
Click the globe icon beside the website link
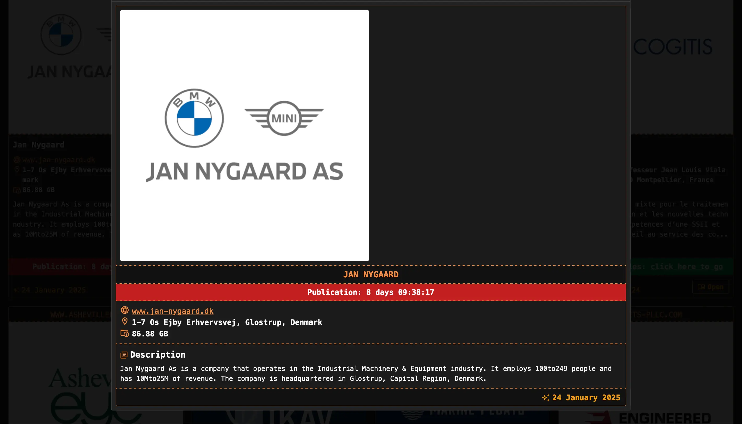coord(125,310)
